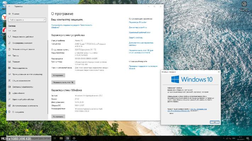252x141 pixels.
Task: Click the О программе page heading
Action: 62,14
